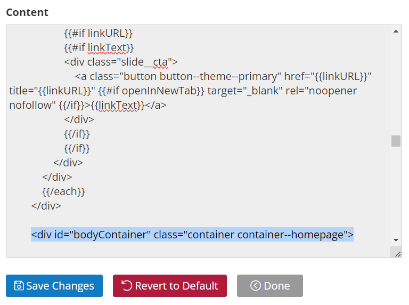Image resolution: width=409 pixels, height=305 pixels.
Task: Click the textarea resize grip corner
Action: pos(397,254)
